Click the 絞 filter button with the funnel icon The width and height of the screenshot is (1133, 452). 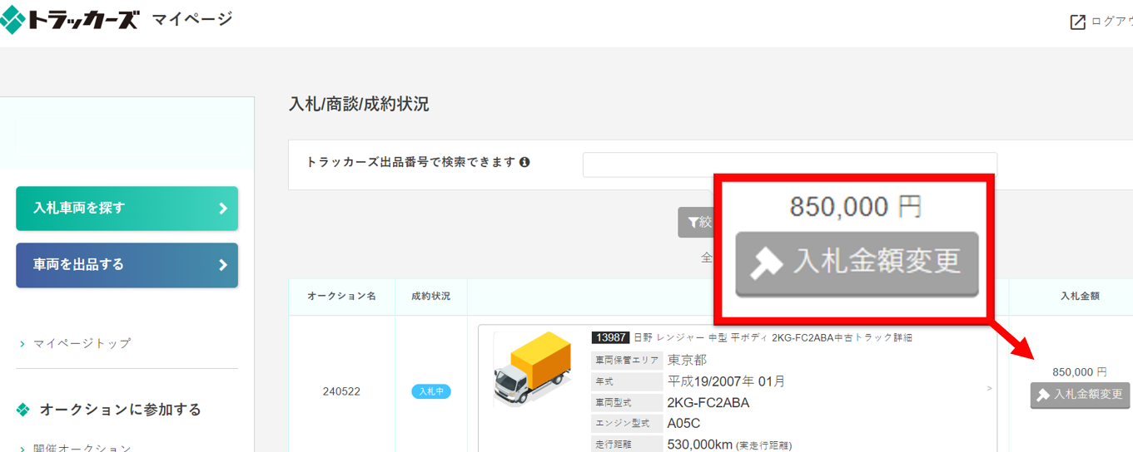click(x=696, y=222)
